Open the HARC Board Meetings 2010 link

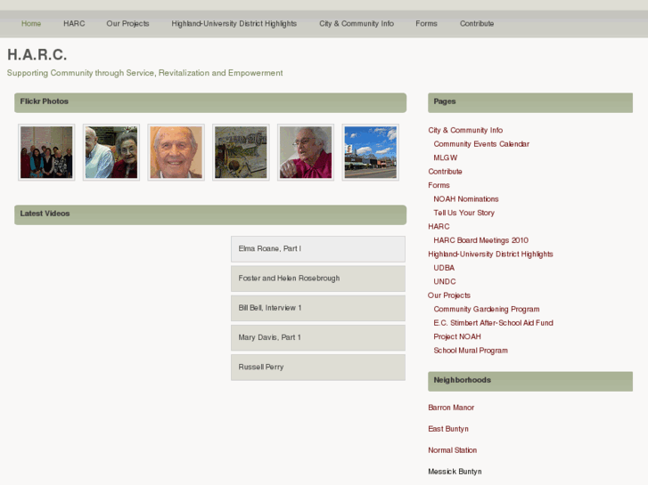coord(480,240)
